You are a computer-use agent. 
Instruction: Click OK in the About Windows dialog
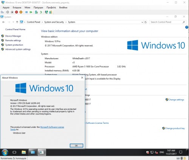coord(76,146)
